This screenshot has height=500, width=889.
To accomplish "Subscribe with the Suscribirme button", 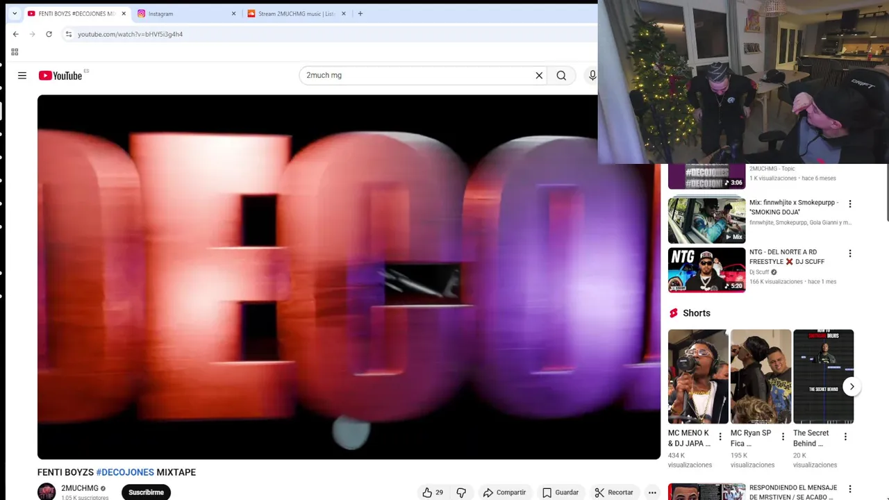I will coord(146,492).
